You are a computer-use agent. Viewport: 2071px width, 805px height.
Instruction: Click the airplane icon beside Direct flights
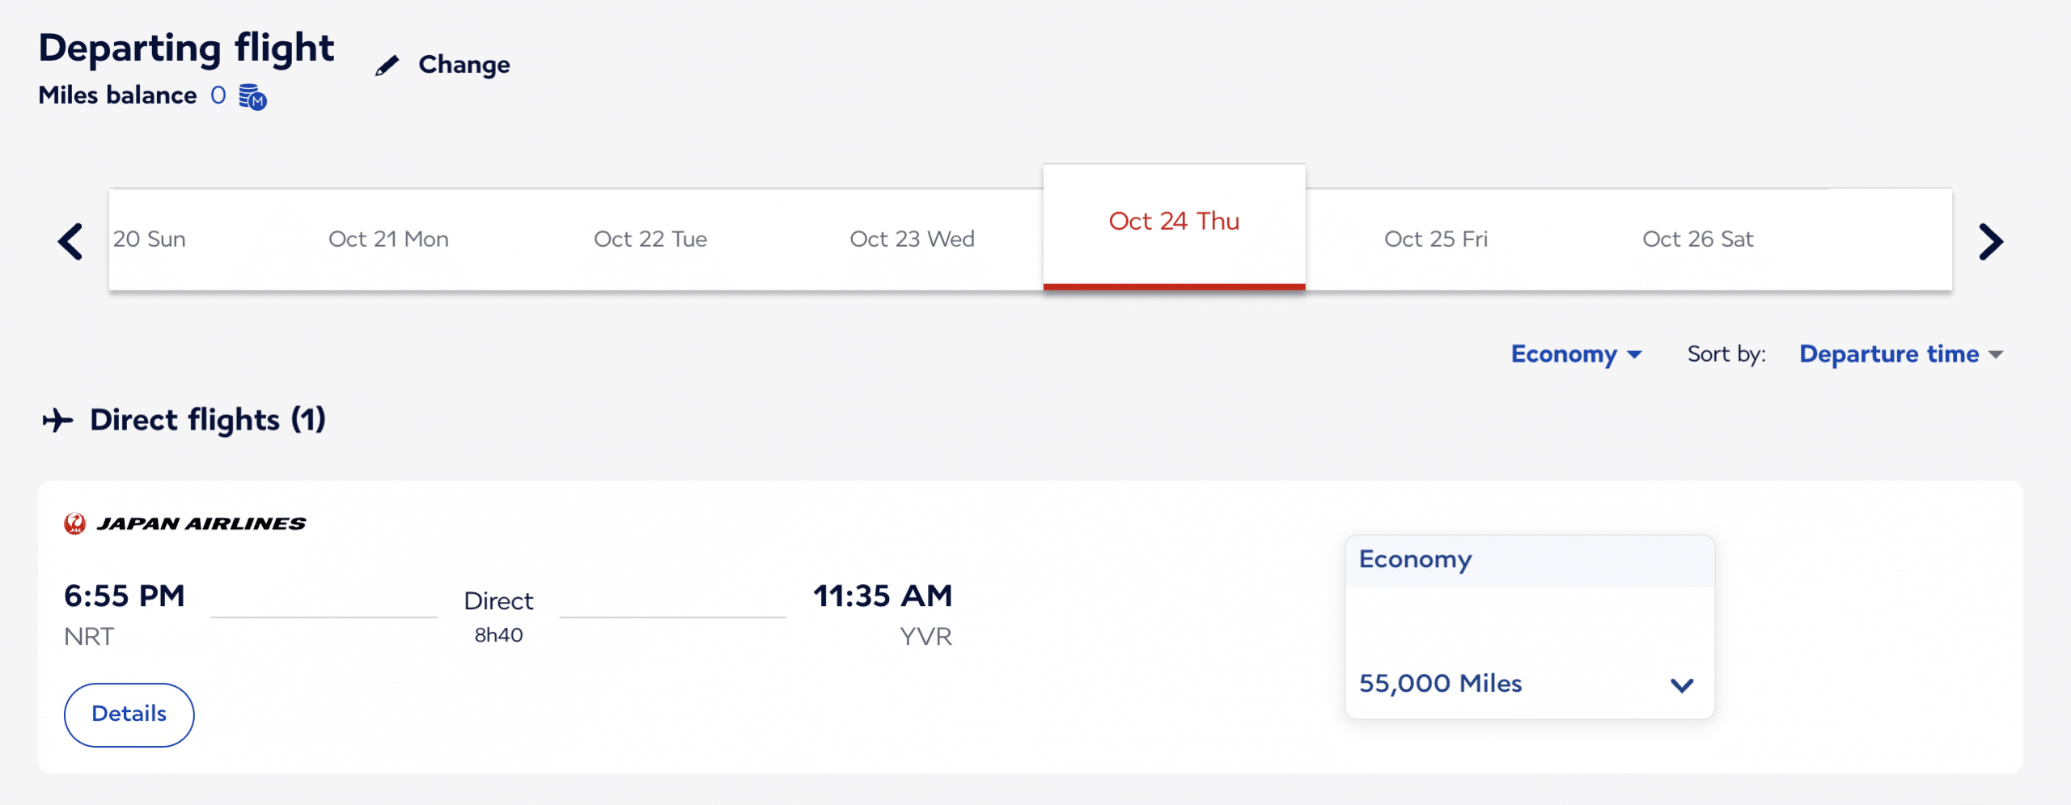(x=57, y=421)
